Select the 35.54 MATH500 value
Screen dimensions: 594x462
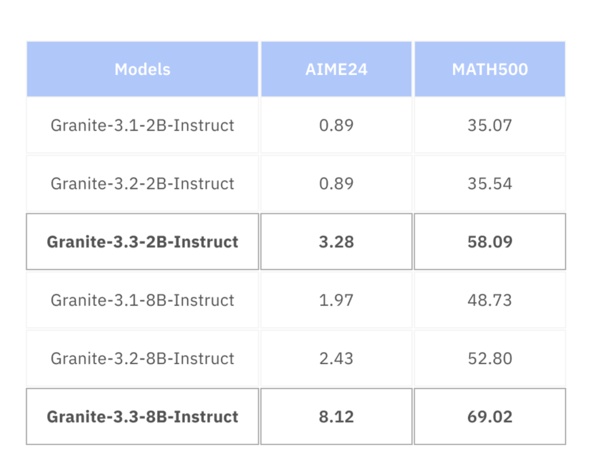(490, 184)
